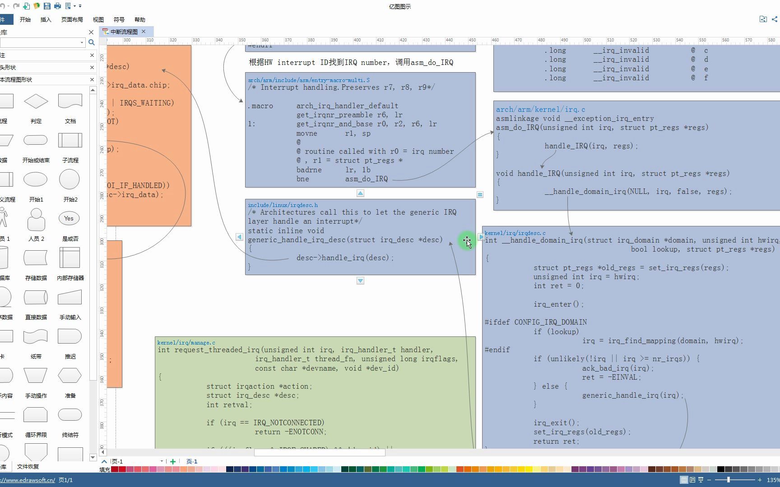This screenshot has width=780, height=487.
Task: Click the Open file folder icon
Action: [37, 6]
